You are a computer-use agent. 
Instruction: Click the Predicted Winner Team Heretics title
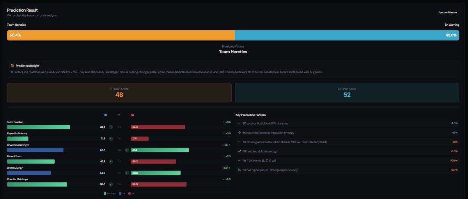233,52
